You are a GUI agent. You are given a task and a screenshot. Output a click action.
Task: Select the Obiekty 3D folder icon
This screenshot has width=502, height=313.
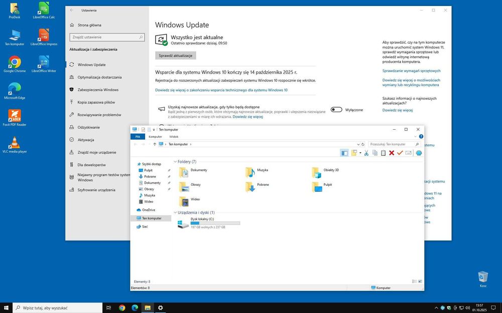coord(316,172)
